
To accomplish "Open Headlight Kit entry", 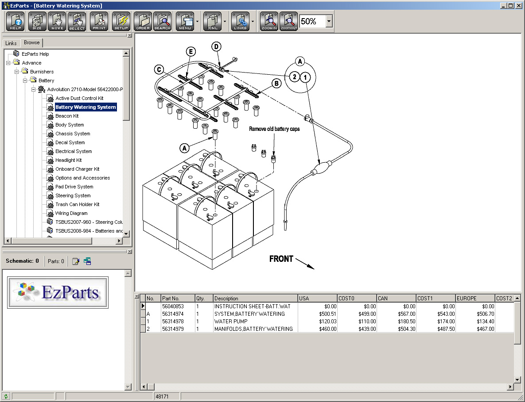I will (68, 160).
